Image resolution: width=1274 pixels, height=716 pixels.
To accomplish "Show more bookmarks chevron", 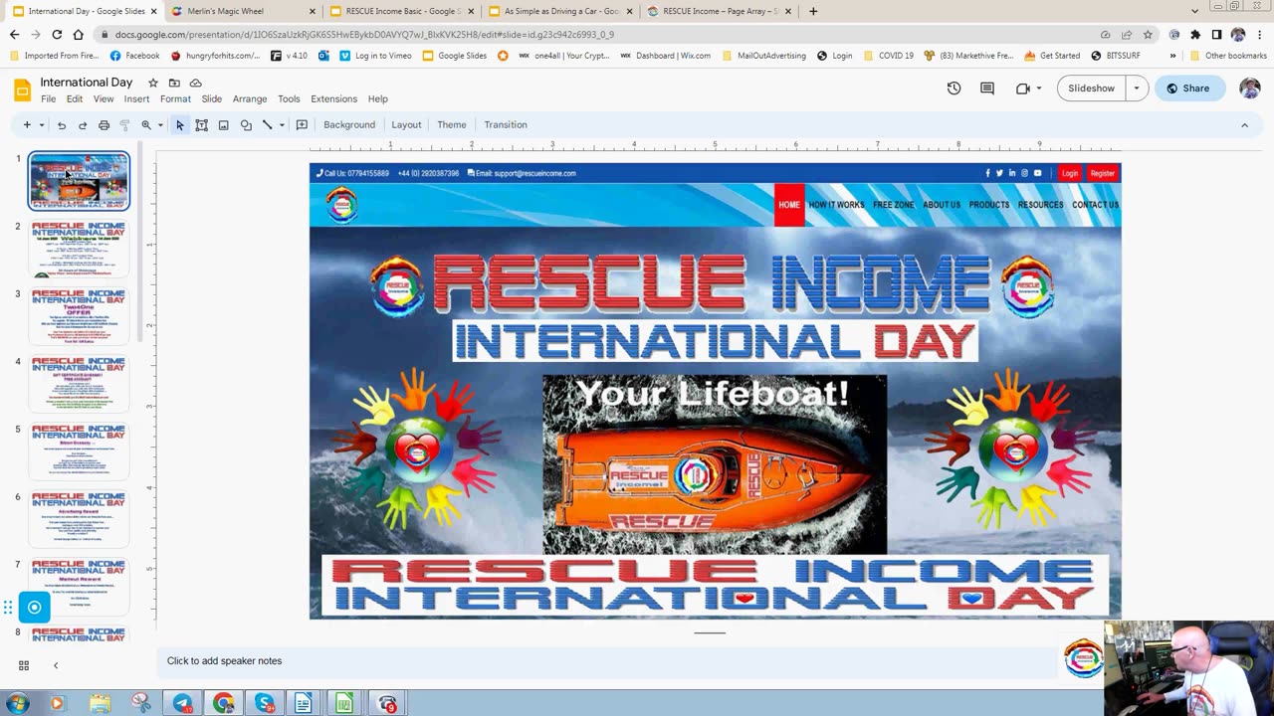I will 1172,56.
